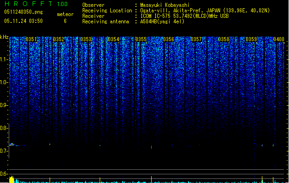Viewport: 289px width, 183px height.
Task: Jump to the 0353 time marker
Action: click(x=86, y=39)
